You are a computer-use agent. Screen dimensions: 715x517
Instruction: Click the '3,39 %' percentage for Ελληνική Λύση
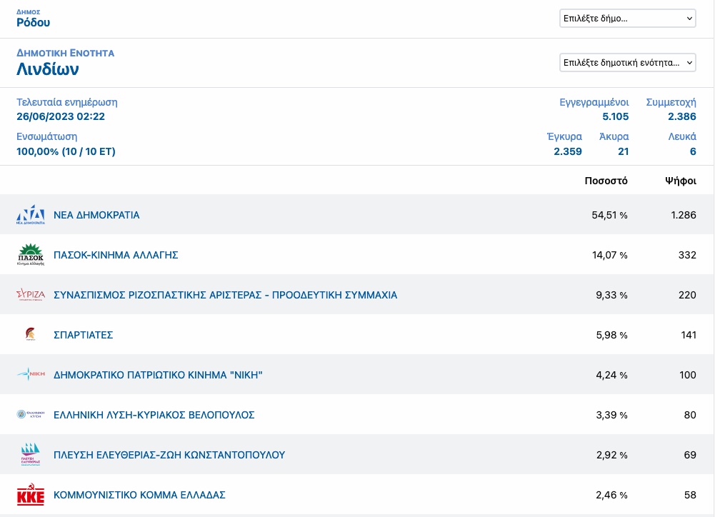click(x=611, y=415)
